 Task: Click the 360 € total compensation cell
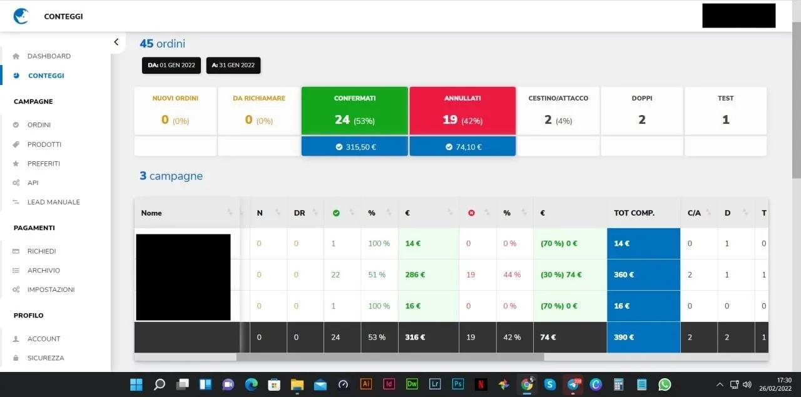point(643,275)
